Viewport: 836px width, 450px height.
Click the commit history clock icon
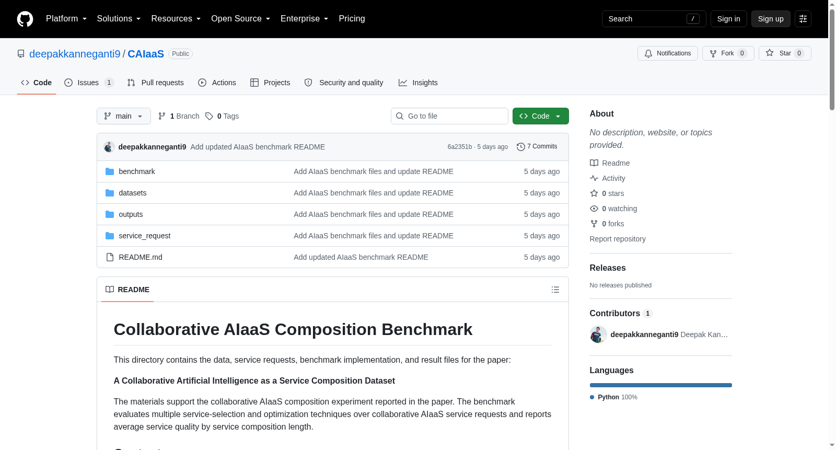pyautogui.click(x=520, y=147)
